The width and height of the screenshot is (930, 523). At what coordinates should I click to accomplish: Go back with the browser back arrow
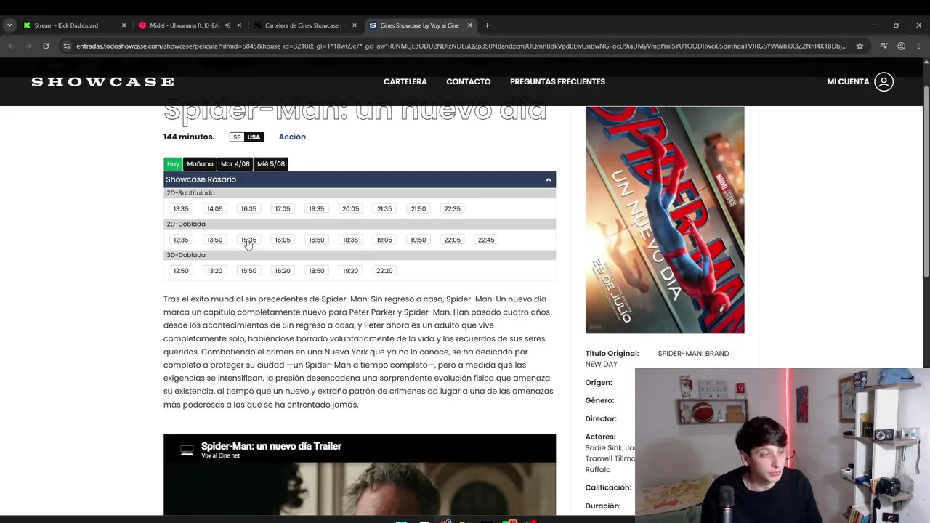11,46
